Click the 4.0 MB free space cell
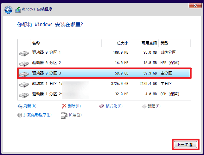204x155 pixels. click(151, 94)
